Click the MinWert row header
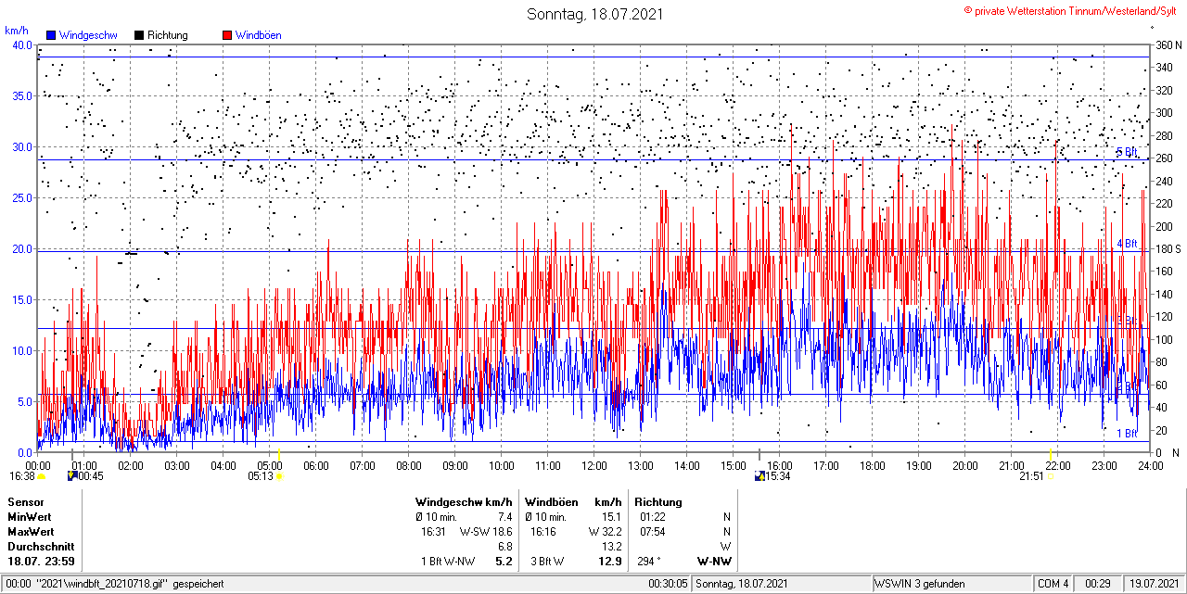This screenshot has width=1187, height=594. (30, 517)
